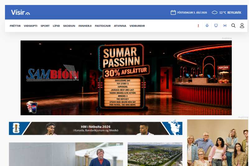Open the Viðburðir section
This screenshot has height=166, width=249.
[137, 26]
